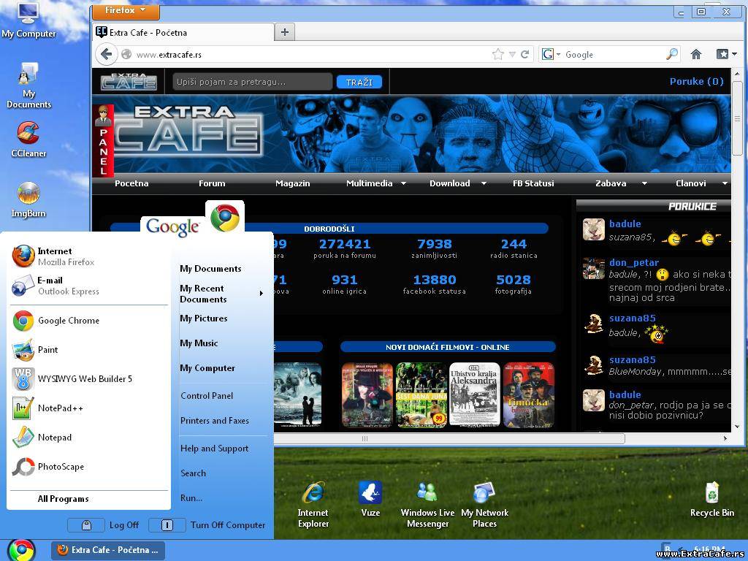The height and width of the screenshot is (561, 748).
Task: Open Paint from Start menu
Action: pyautogui.click(x=90, y=350)
